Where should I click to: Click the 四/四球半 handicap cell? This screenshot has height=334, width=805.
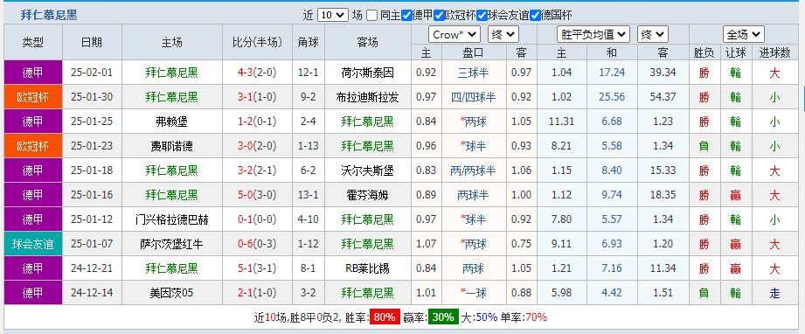tap(473, 97)
